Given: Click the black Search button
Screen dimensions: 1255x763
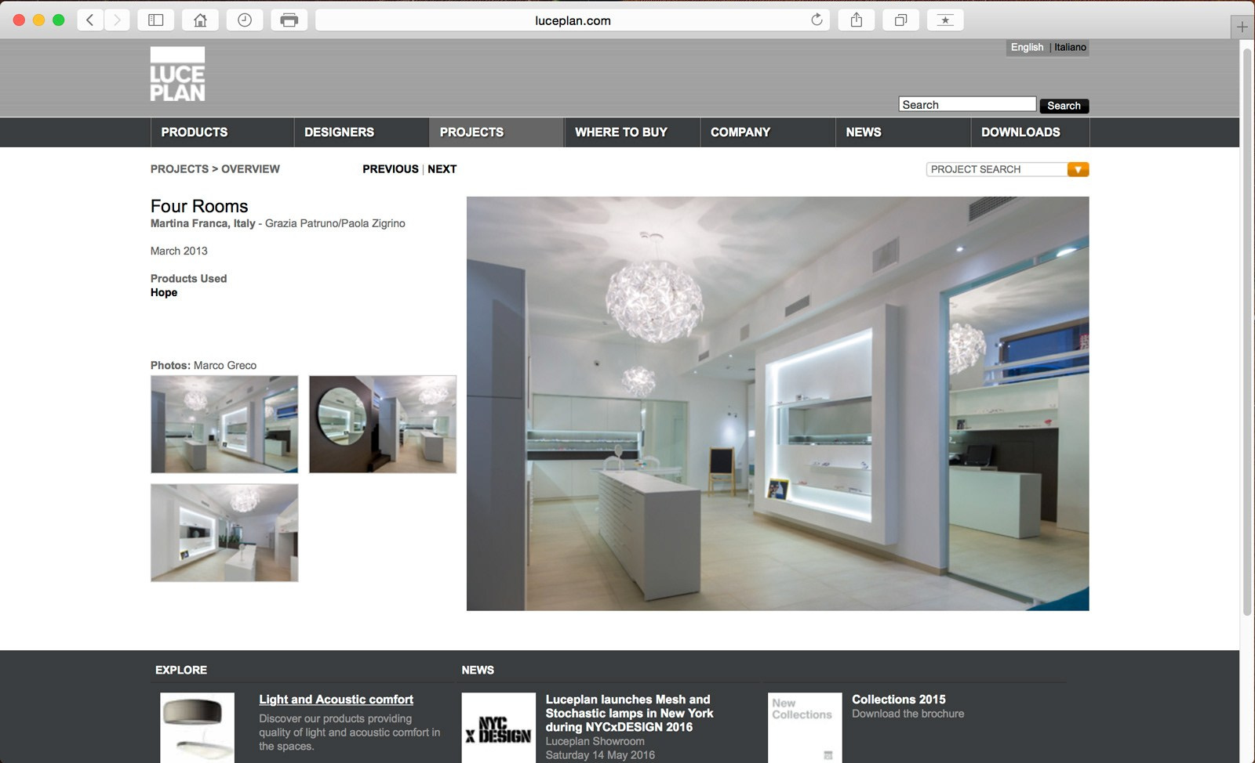Looking at the screenshot, I should 1064,106.
